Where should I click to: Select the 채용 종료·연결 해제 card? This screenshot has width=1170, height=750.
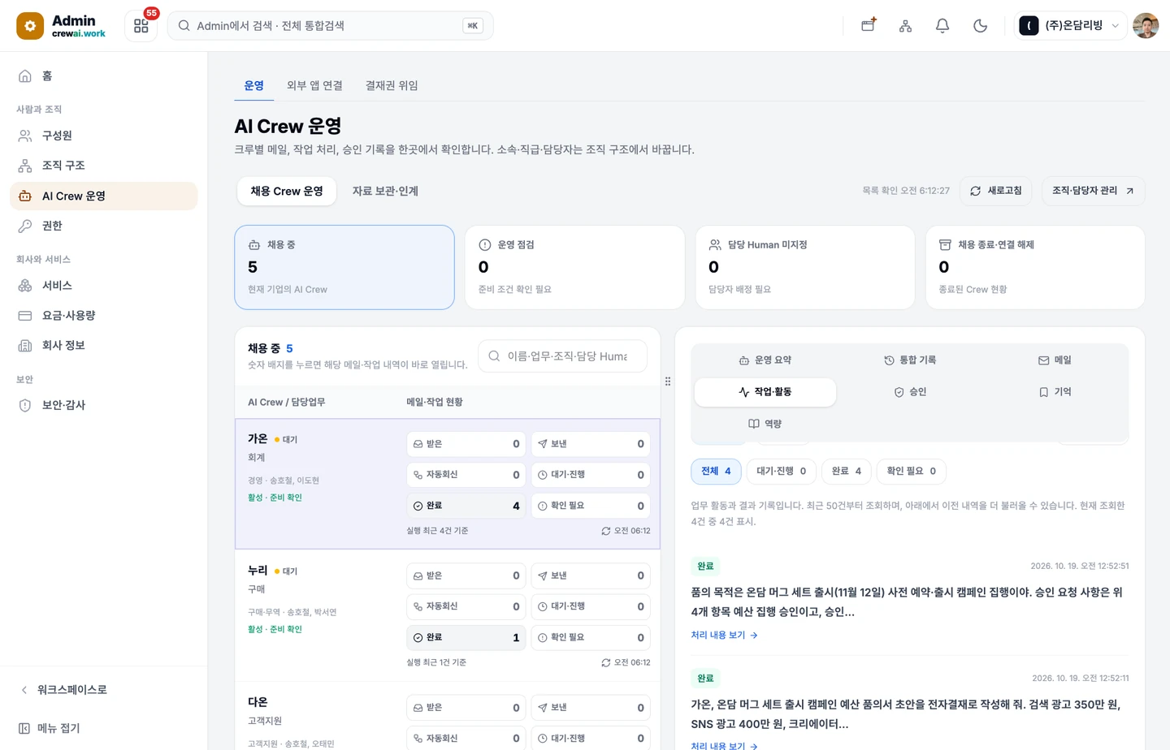click(x=1035, y=267)
